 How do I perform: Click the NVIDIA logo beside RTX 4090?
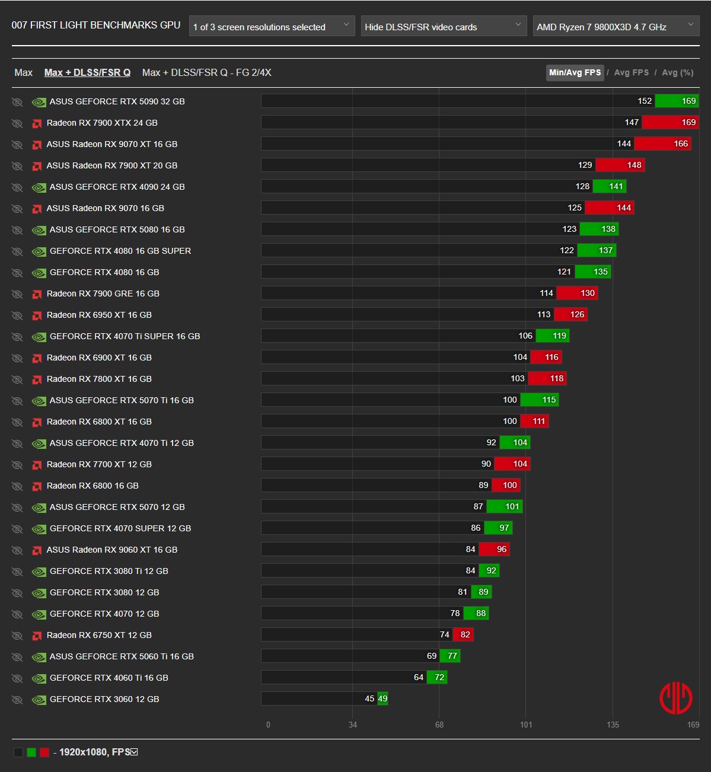point(39,187)
